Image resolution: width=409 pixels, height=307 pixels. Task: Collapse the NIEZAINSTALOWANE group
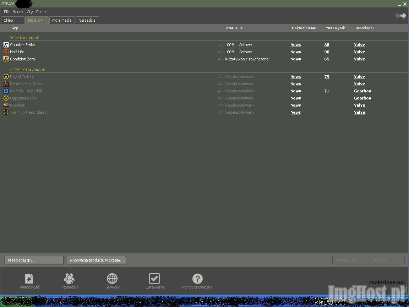coord(5,70)
